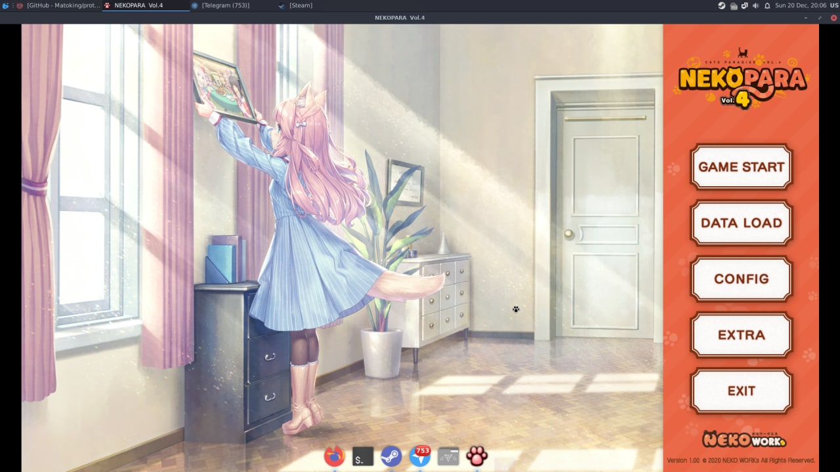Open the CONFIG settings

tap(741, 279)
